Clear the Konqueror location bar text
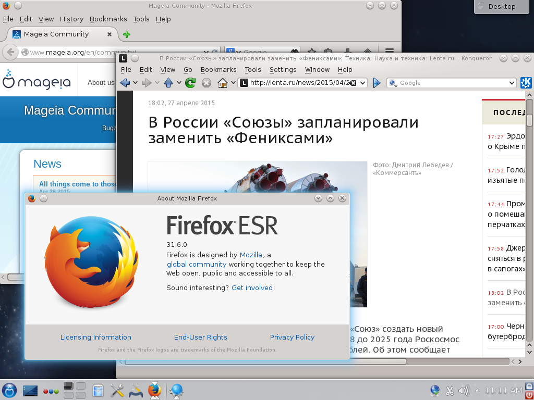 pyautogui.click(x=353, y=83)
